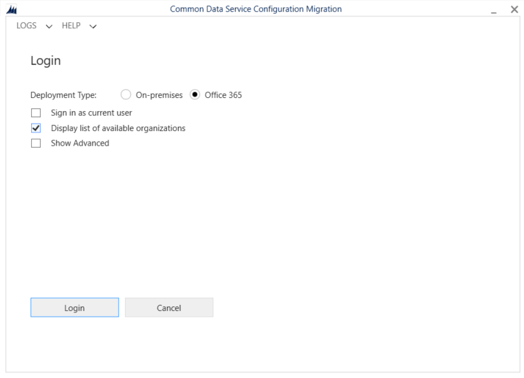The image size is (524, 378).
Task: Open the HELP menu
Action: 71,26
